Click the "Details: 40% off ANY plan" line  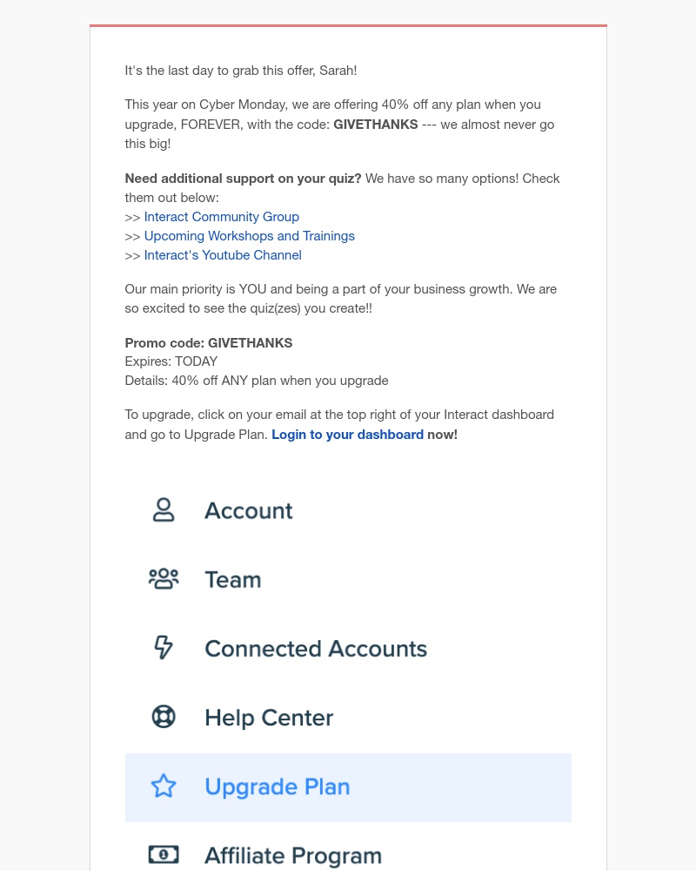tap(257, 381)
